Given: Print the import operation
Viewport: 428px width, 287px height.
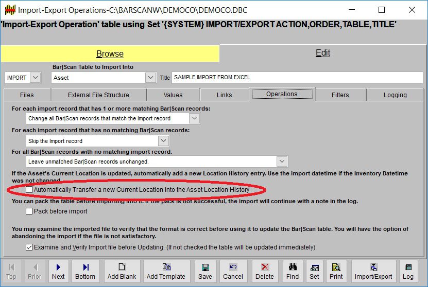Looking at the screenshot, I should click(336, 271).
